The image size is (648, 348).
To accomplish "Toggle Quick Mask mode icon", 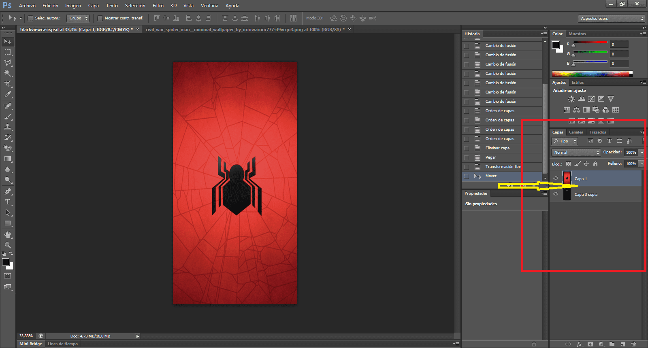I will [x=8, y=276].
